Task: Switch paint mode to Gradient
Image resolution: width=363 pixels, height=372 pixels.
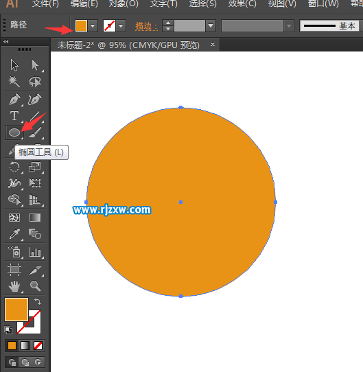Action: [25, 346]
